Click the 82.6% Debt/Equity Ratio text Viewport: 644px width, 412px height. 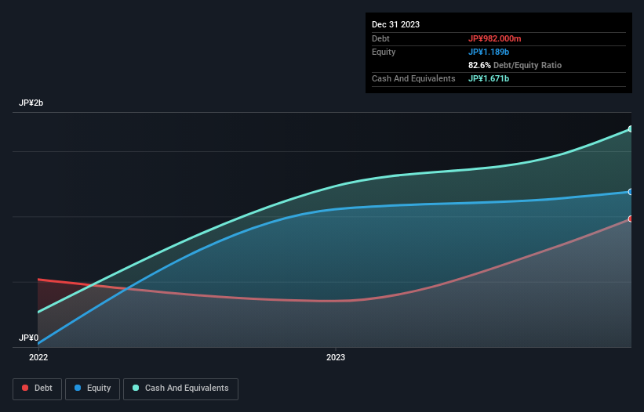[x=515, y=65]
